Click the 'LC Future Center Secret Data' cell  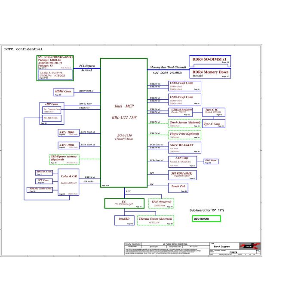coord(175,244)
